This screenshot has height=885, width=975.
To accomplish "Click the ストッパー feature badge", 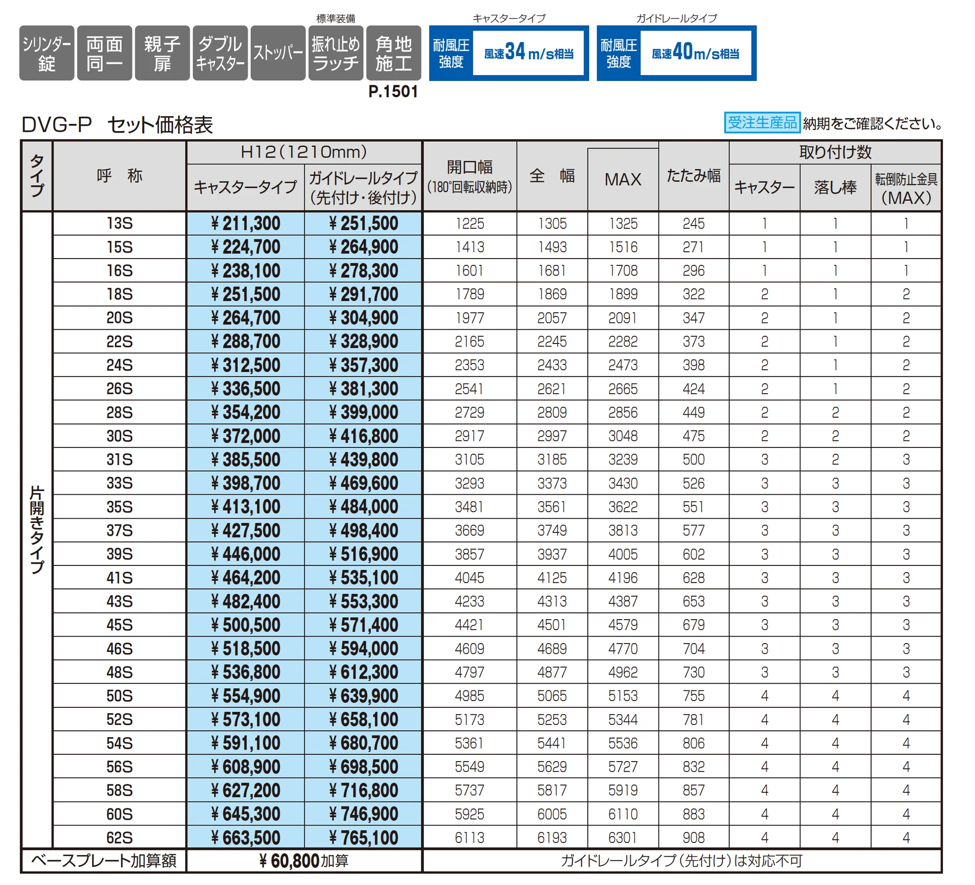I will tap(278, 53).
